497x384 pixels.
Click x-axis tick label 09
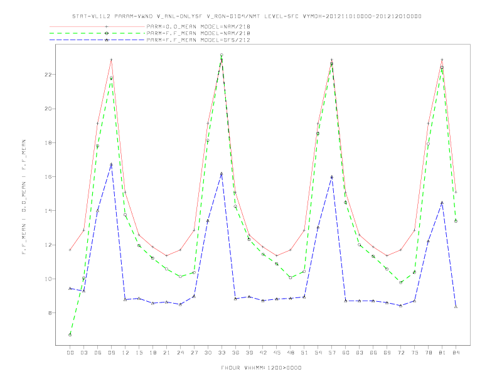111,353
